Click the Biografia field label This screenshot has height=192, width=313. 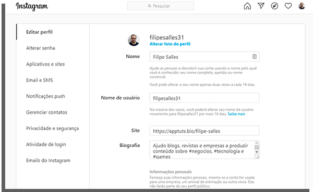click(129, 145)
